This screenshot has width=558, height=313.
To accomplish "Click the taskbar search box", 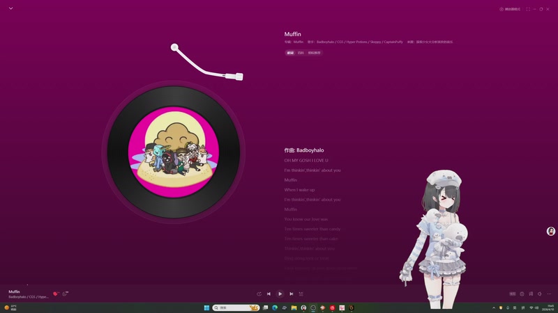I will (236, 307).
